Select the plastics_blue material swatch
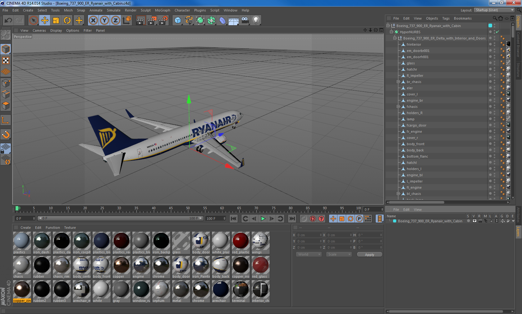The width and height of the screenshot is (522, 314). (x=101, y=243)
